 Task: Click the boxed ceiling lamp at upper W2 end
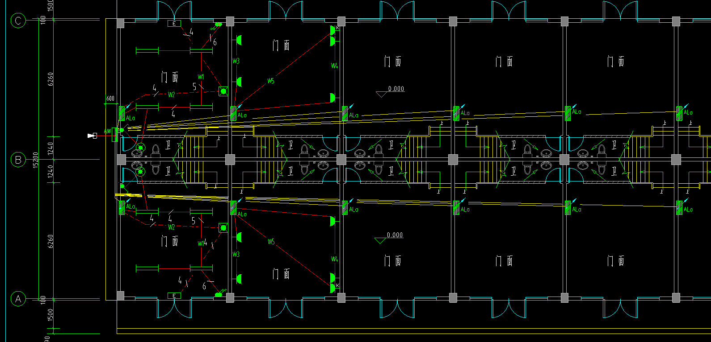[223, 91]
